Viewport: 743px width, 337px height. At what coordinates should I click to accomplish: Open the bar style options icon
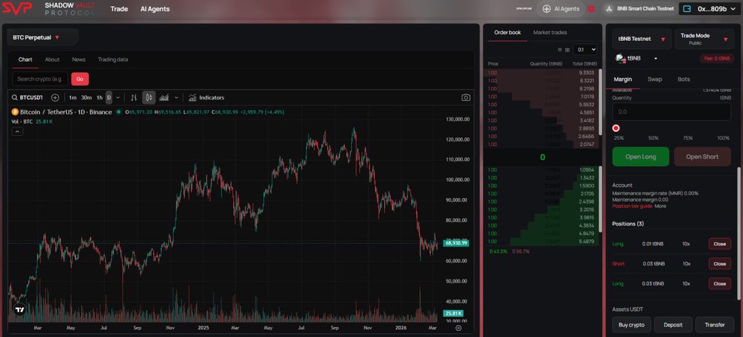pyautogui.click(x=133, y=98)
